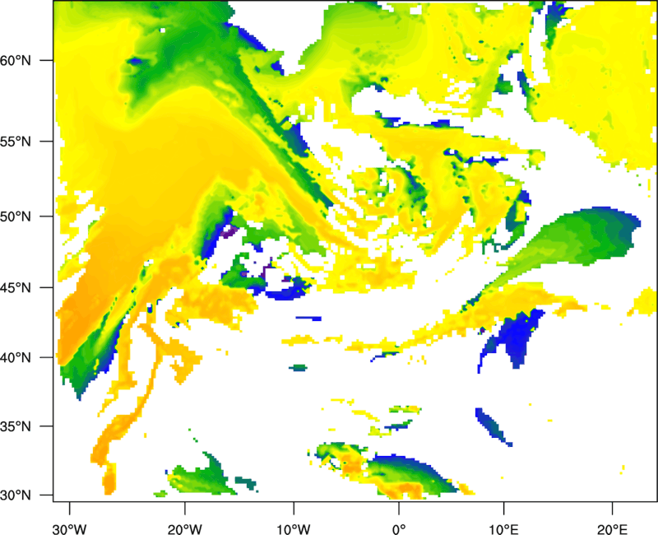Click the 20°E longitude label

612,529
